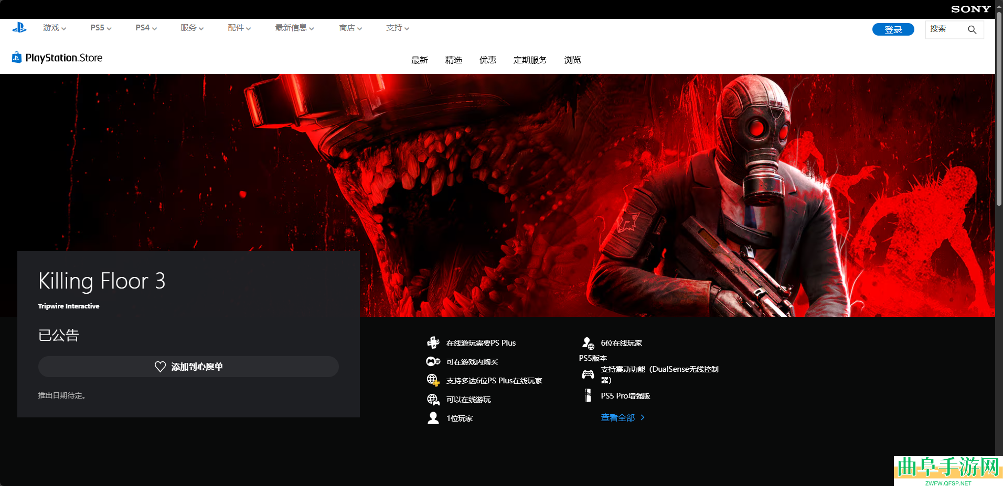1003x486 pixels.
Task: Click the PS5 Pro console icon
Action: point(588,395)
